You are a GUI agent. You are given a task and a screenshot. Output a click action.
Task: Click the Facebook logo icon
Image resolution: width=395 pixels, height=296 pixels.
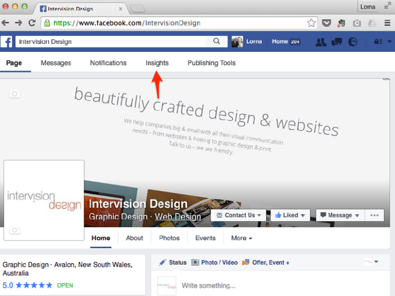(7, 42)
